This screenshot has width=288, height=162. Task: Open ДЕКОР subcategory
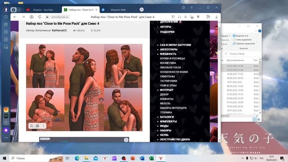164,94
